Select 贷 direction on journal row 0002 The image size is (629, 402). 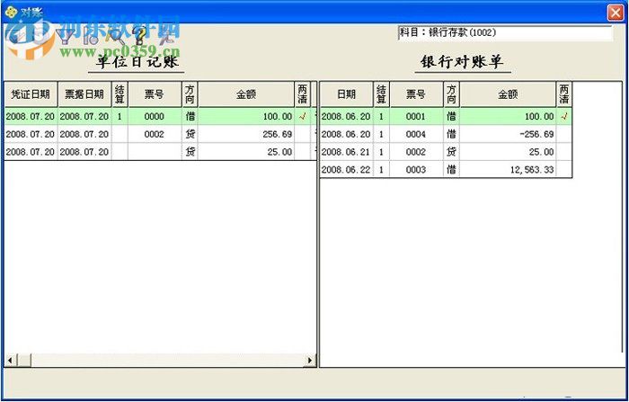tap(190, 134)
